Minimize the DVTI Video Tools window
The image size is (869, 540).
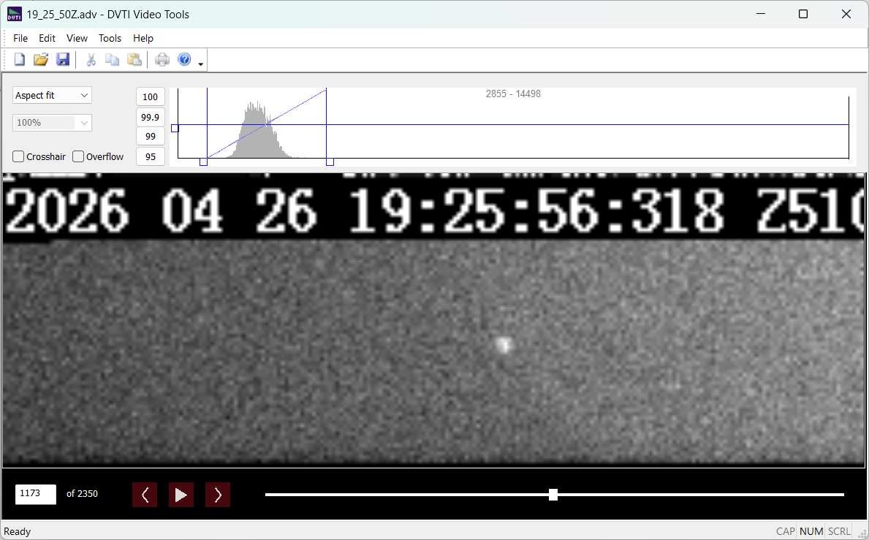pyautogui.click(x=760, y=15)
